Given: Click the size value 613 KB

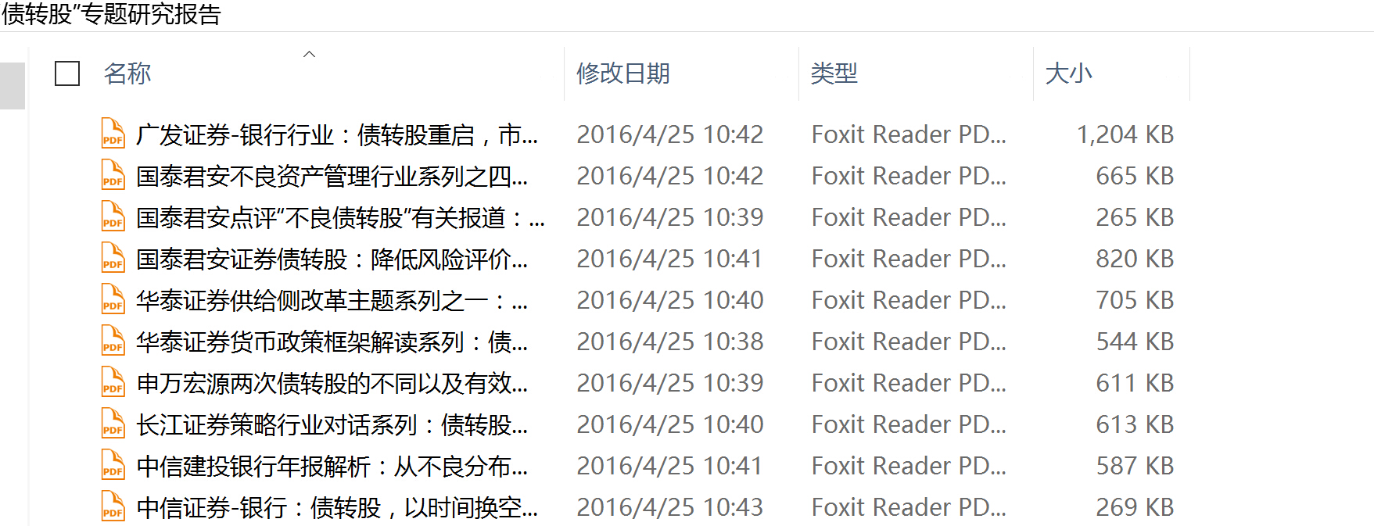Looking at the screenshot, I should (x=1135, y=424).
